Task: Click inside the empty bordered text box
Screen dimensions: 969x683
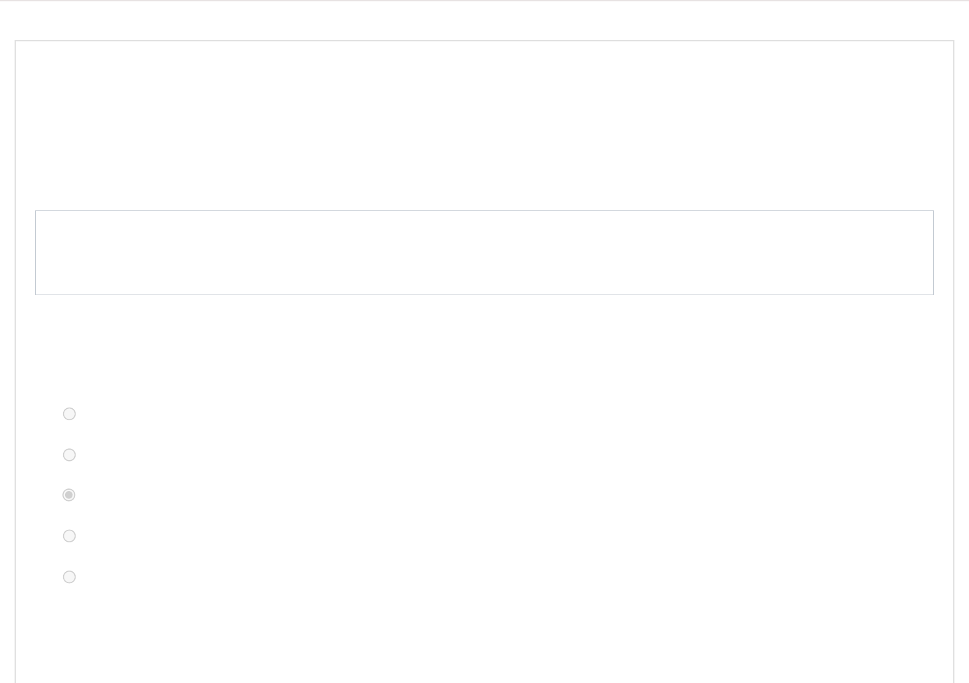Action: [x=484, y=252]
